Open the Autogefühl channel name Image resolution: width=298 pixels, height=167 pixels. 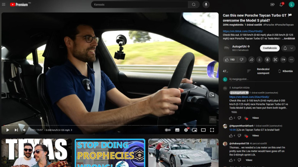coord(239,46)
